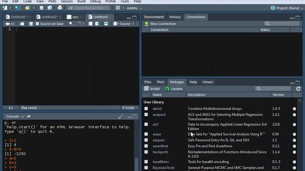Click the Save icon in main toolbar
This screenshot has width=305, height=171.
[x=41, y=8]
